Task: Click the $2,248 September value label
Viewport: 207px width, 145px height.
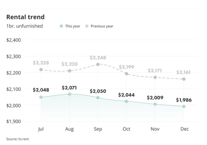Action: pos(98,58)
